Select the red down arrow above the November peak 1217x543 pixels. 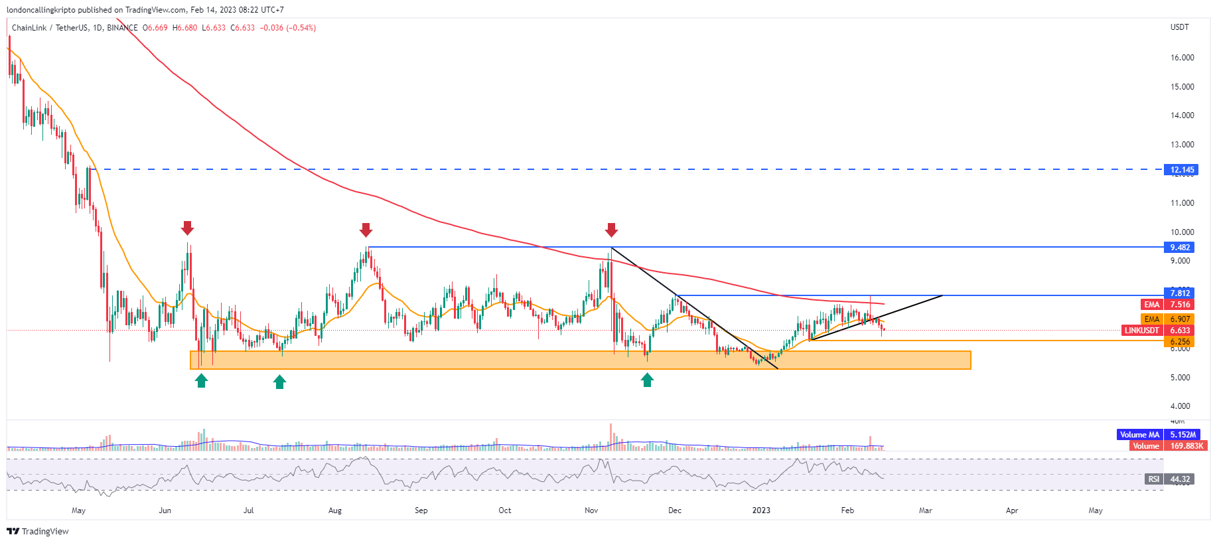click(611, 230)
